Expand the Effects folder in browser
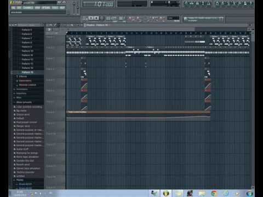This screenshot has height=197, width=263. [x=23, y=77]
